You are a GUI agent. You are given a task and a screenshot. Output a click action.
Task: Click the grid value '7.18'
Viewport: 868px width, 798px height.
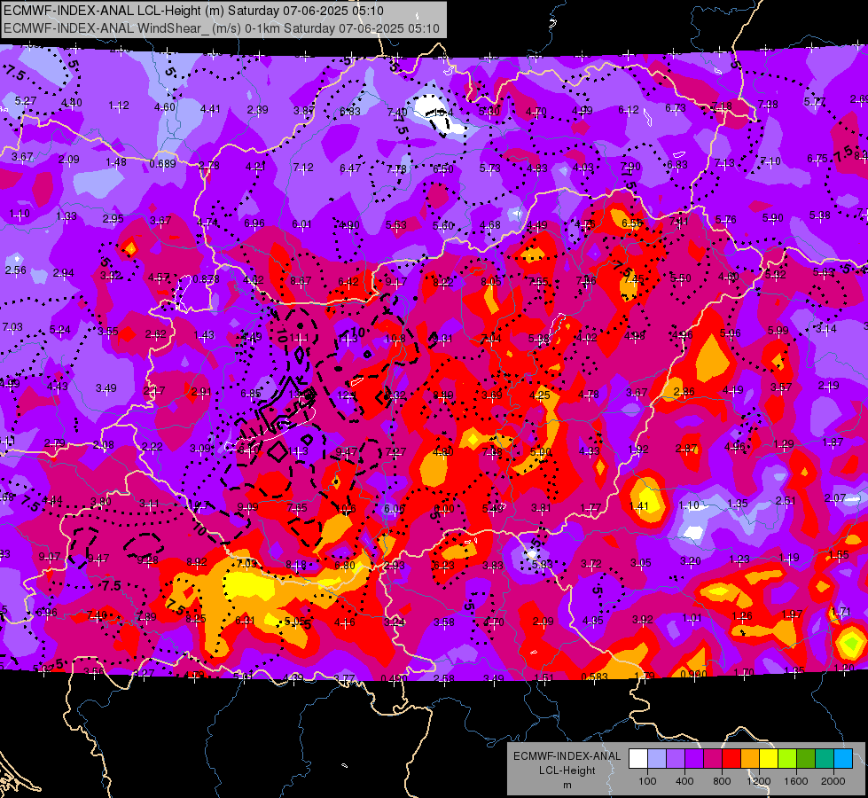pyautogui.click(x=722, y=106)
